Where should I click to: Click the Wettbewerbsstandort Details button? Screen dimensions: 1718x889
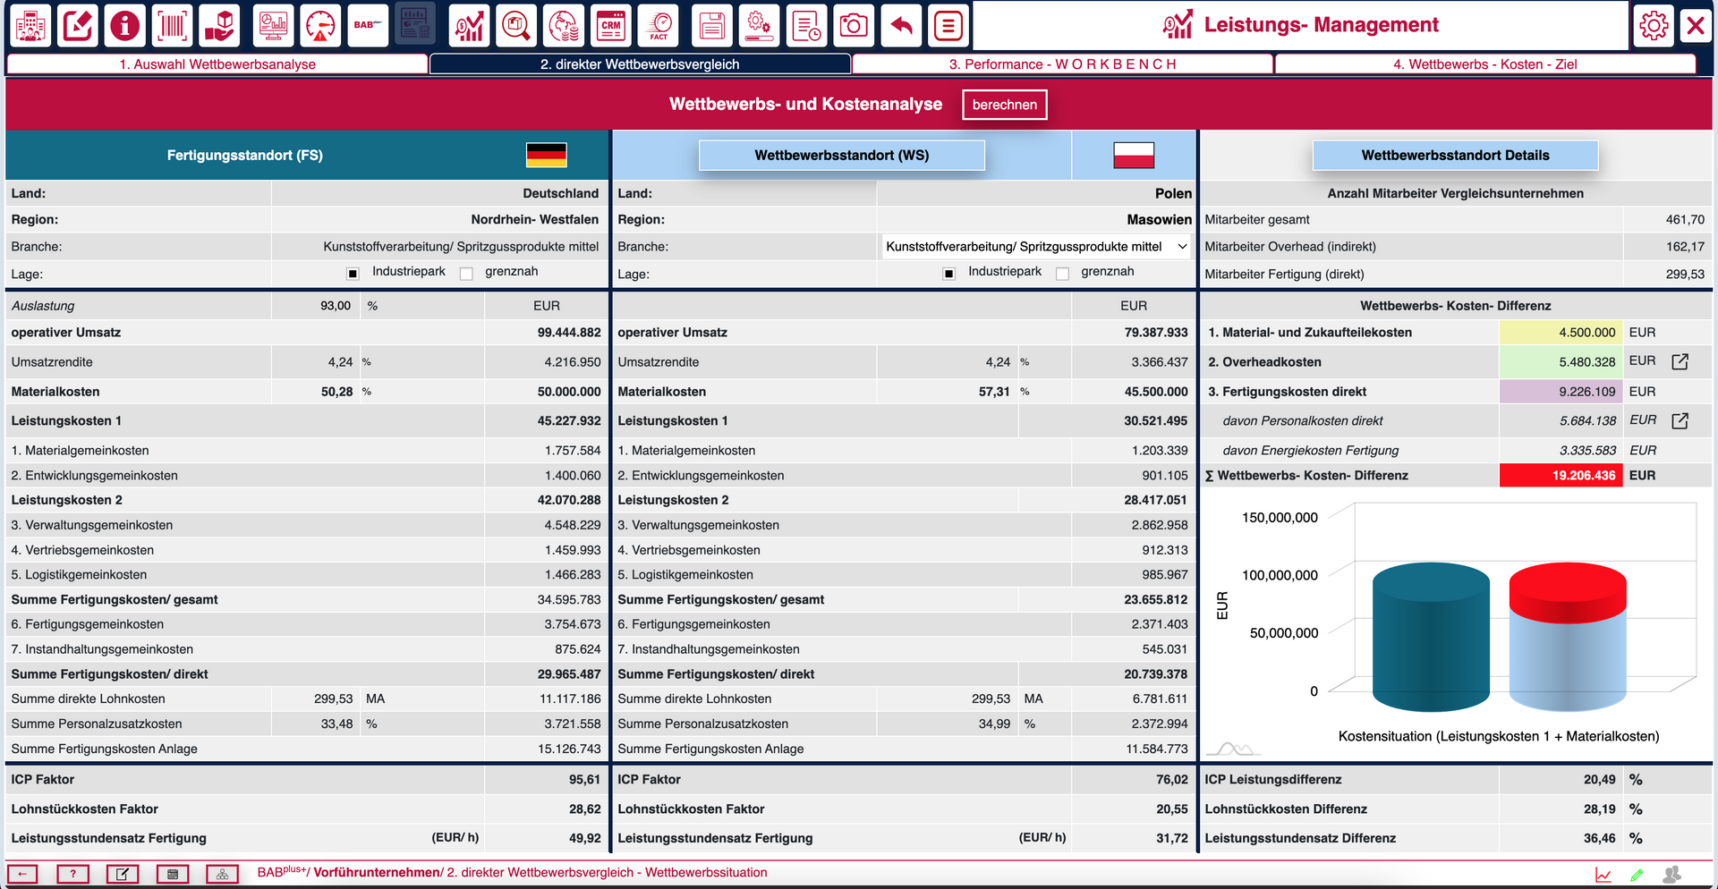tap(1454, 156)
